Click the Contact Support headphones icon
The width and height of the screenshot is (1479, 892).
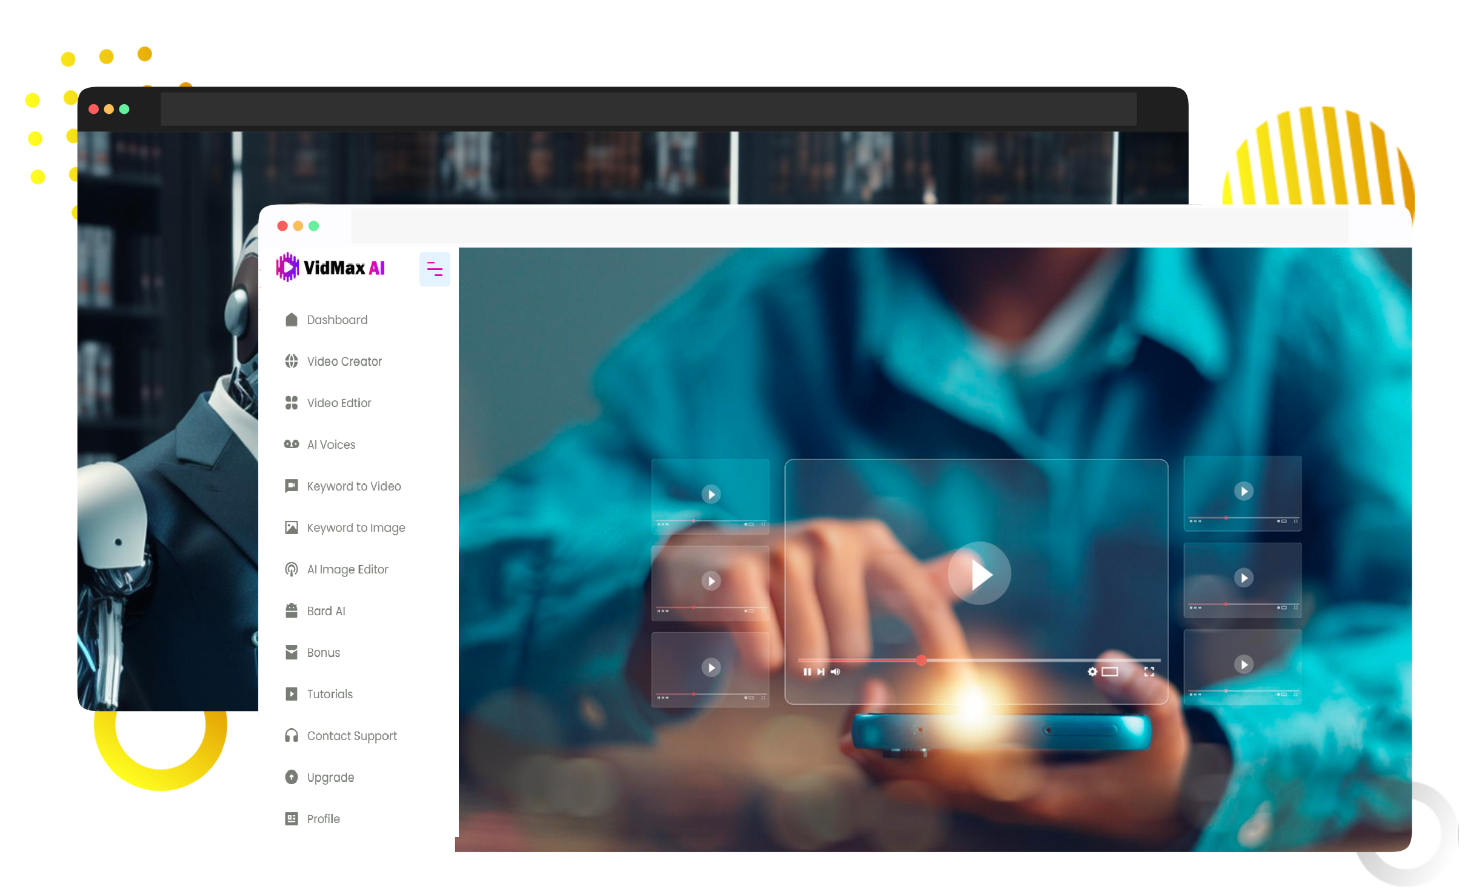click(291, 735)
